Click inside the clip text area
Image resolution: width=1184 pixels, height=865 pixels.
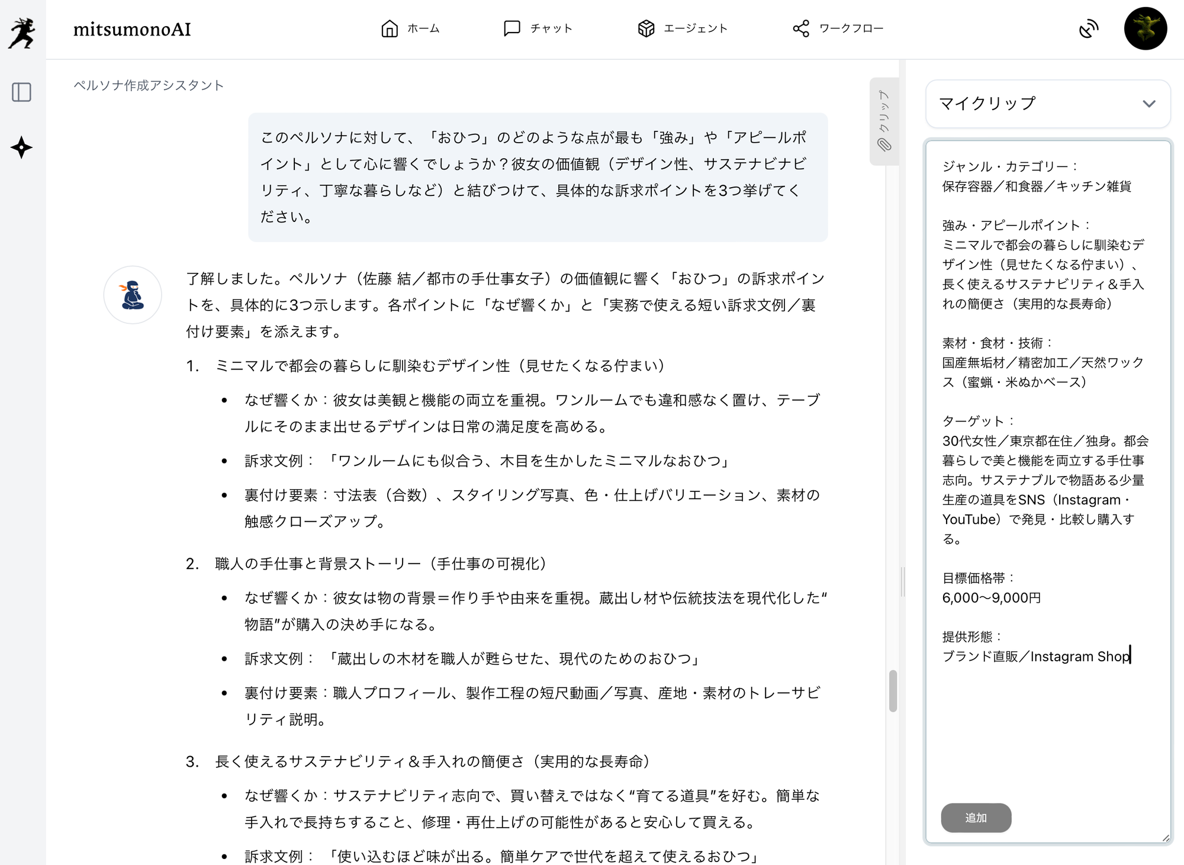[1048, 728]
